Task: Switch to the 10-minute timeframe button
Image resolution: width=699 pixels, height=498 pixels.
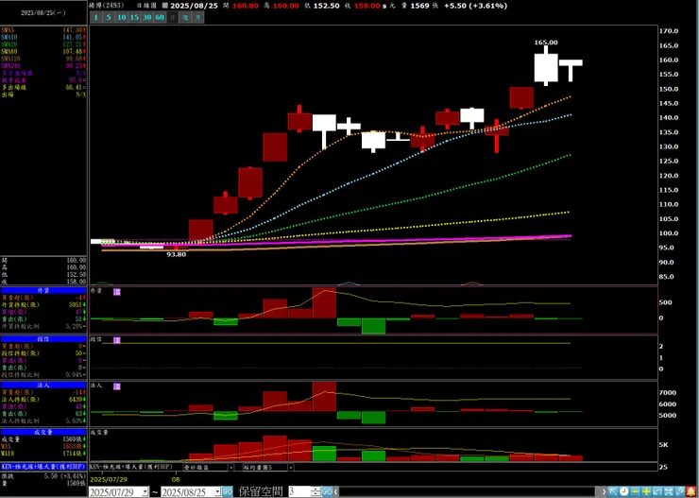Action: (121, 18)
